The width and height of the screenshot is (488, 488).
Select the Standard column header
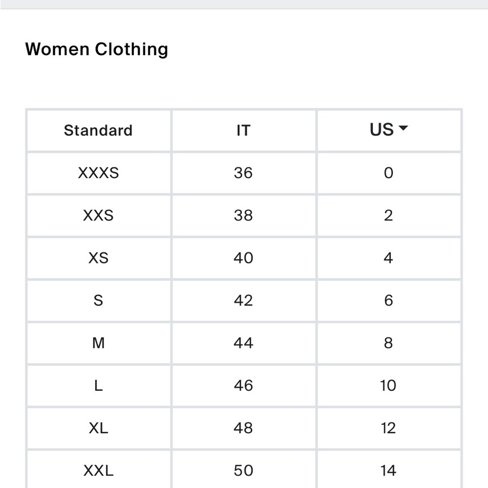[99, 130]
